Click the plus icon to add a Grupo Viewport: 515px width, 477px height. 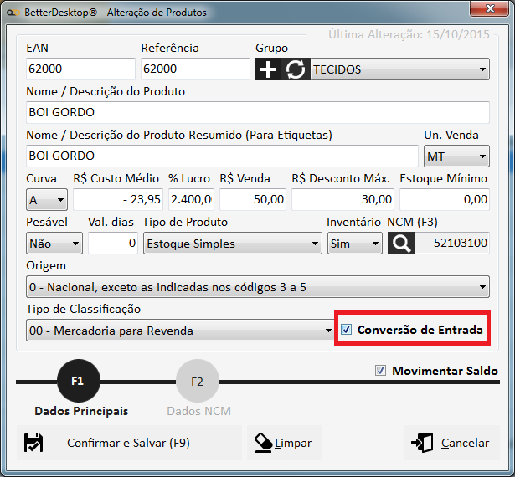268,69
